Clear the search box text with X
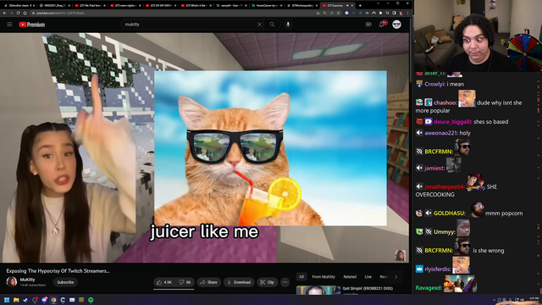Image resolution: width=542 pixels, height=305 pixels. click(259, 25)
